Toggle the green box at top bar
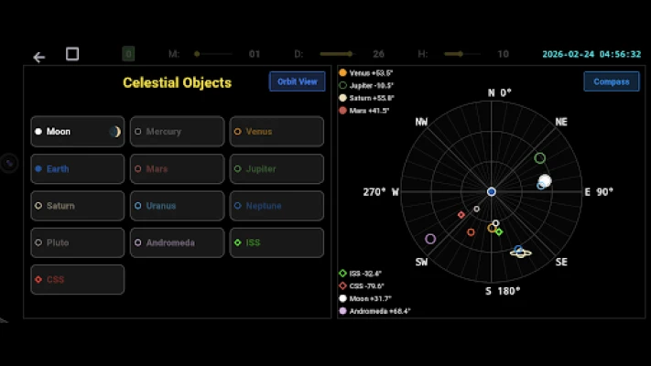 click(129, 55)
